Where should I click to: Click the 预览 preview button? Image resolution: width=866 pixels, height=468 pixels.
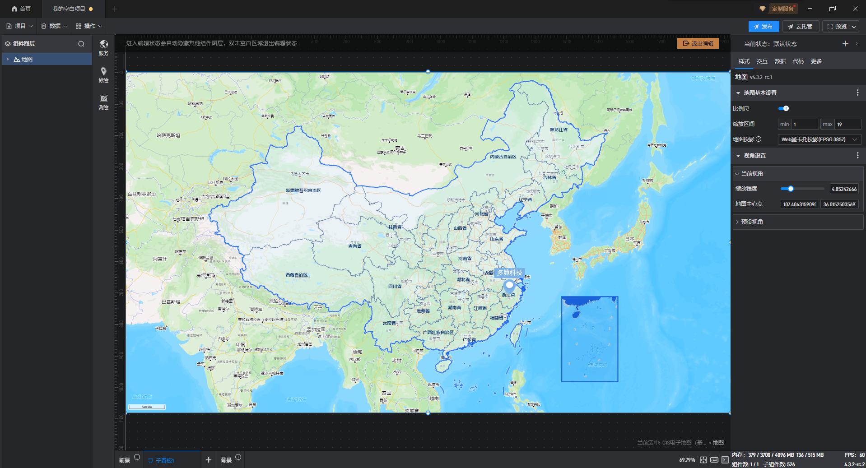point(837,27)
